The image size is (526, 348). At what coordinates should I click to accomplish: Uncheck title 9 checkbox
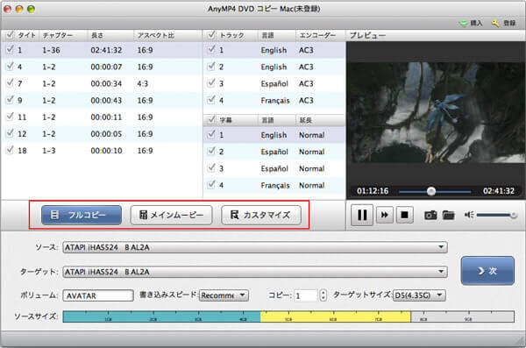[10, 100]
